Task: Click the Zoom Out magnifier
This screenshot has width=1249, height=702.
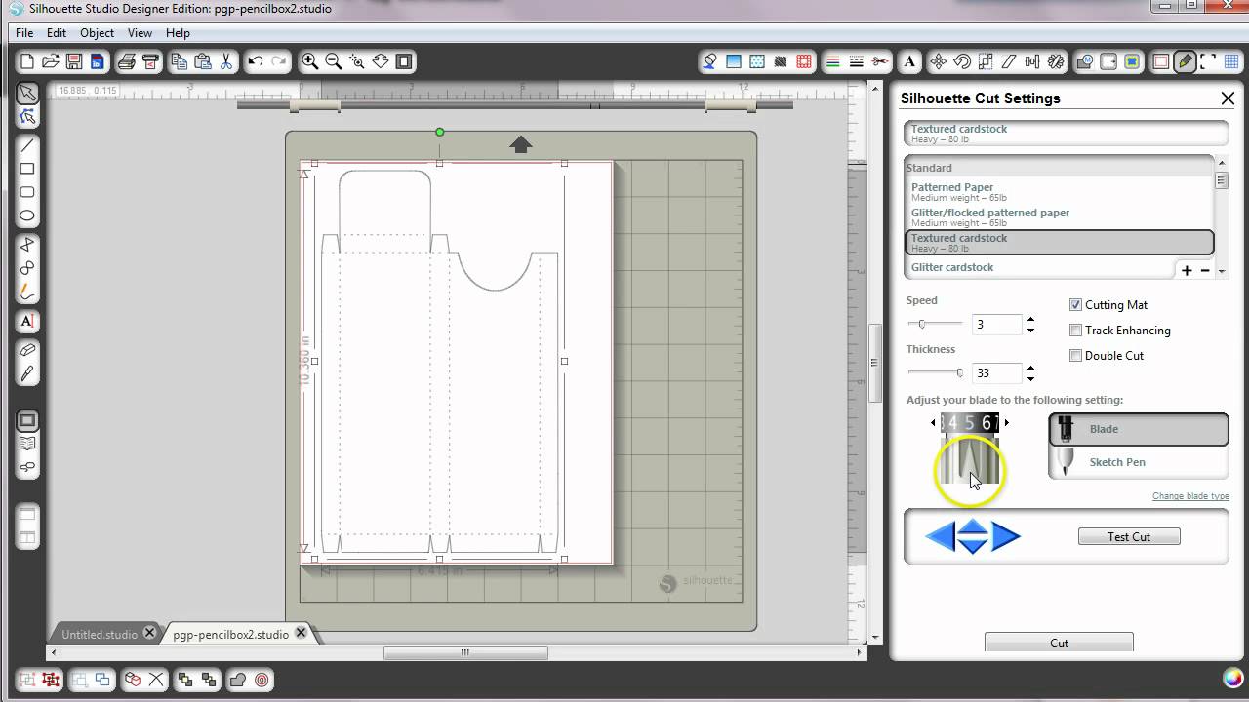Action: click(333, 61)
